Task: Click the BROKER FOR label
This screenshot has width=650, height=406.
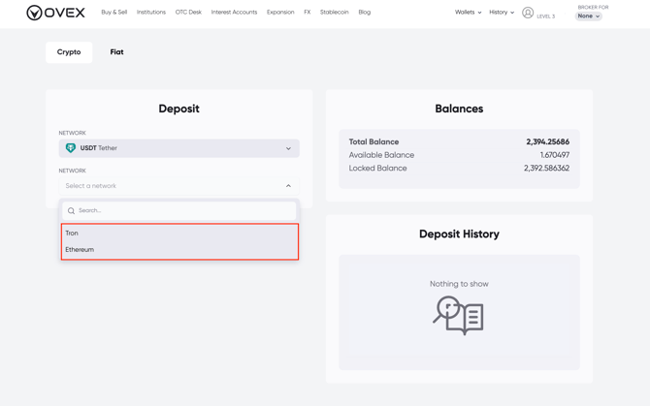Action: click(x=593, y=7)
